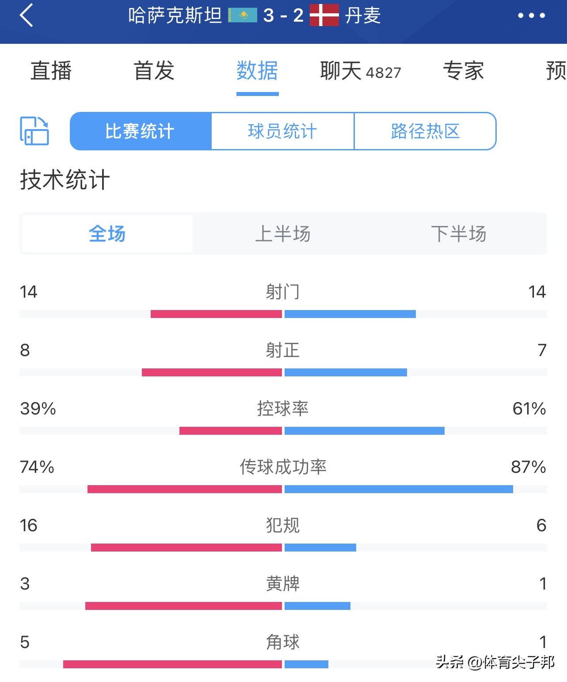Switch to the 专家 expert tab

click(x=463, y=71)
